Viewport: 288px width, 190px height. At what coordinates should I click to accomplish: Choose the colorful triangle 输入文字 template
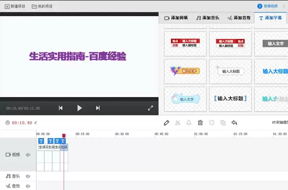[185, 71]
